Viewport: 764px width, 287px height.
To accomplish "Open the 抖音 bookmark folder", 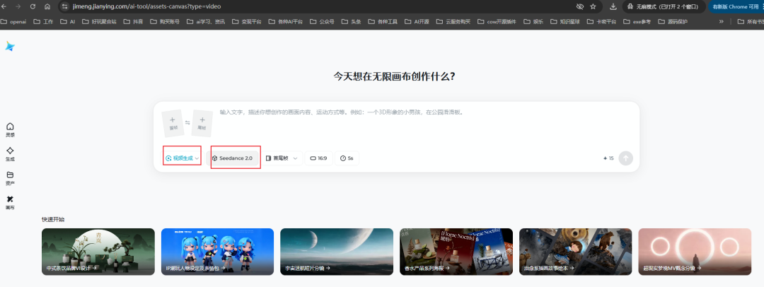I will 132,21.
